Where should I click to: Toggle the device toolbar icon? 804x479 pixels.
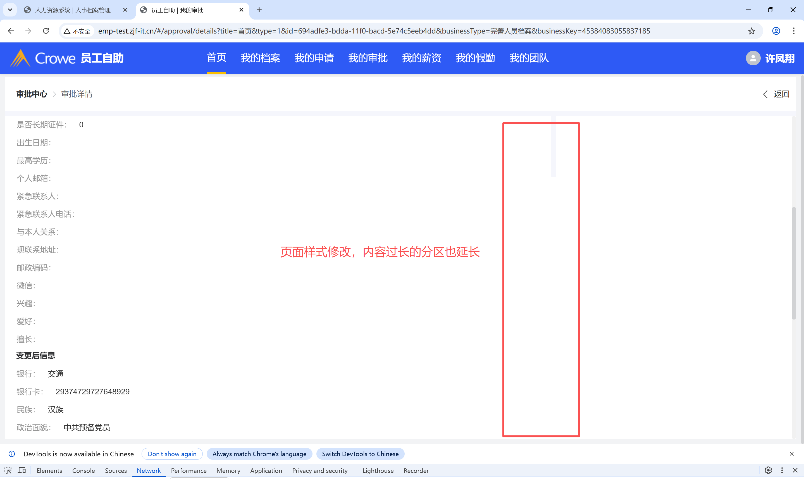coord(22,470)
